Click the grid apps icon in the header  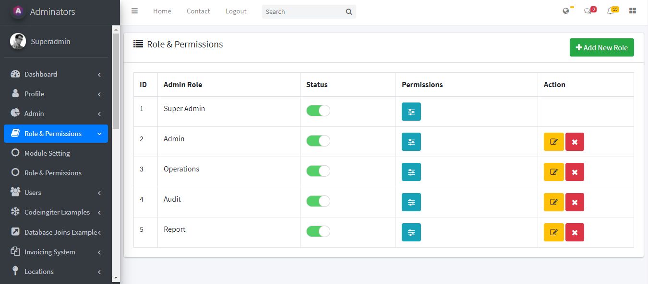point(633,11)
